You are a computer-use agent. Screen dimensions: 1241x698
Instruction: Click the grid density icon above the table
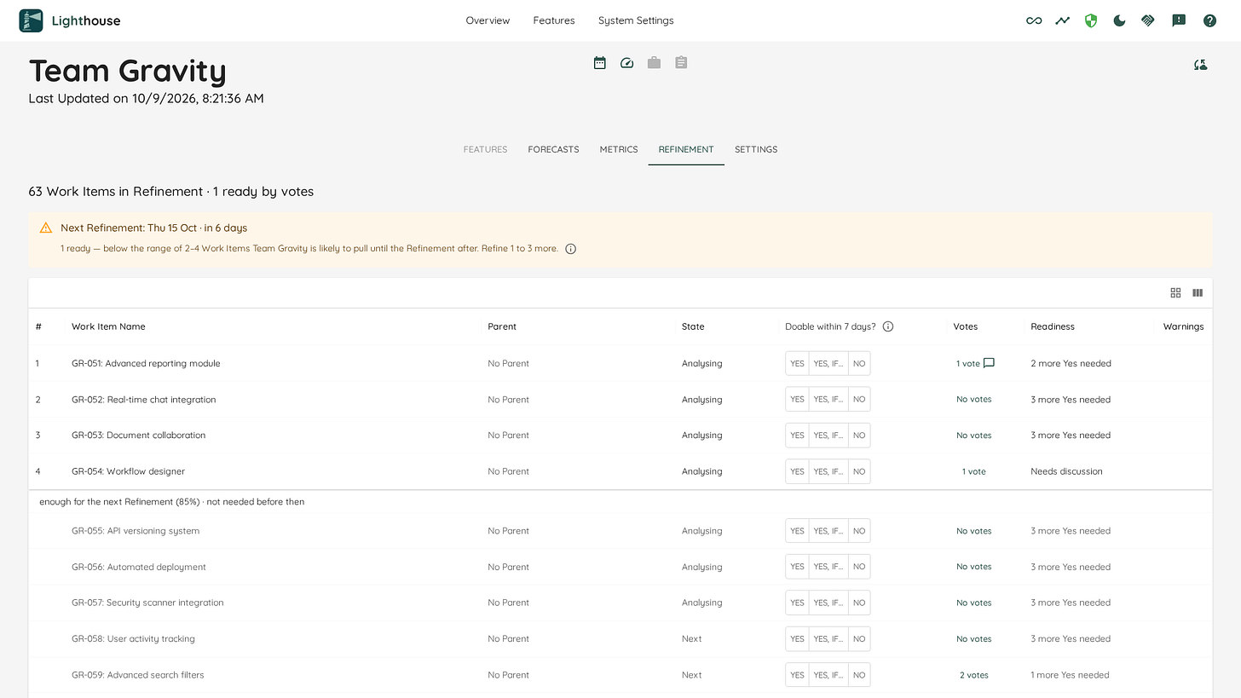(1175, 292)
